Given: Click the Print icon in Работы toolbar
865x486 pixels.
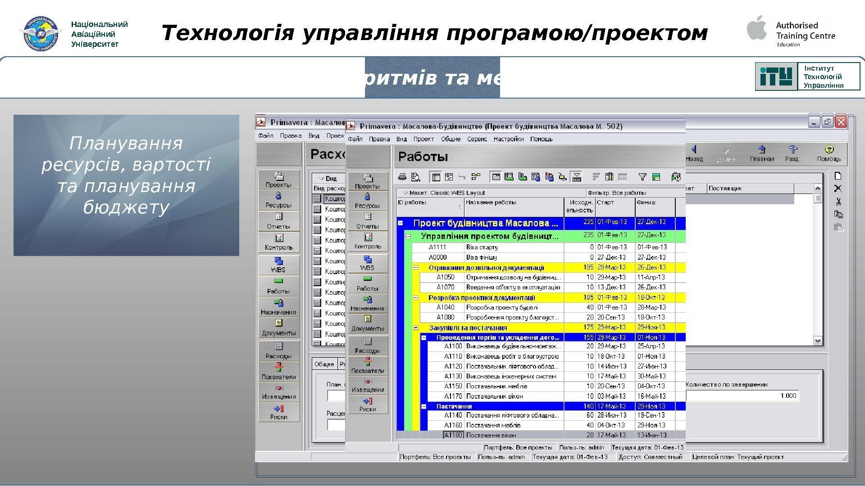Looking at the screenshot, I should (x=402, y=177).
